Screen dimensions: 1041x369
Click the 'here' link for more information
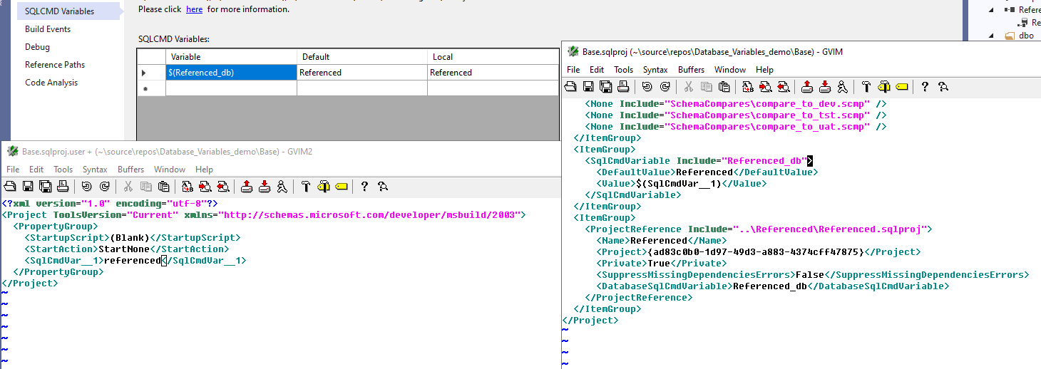click(x=194, y=9)
